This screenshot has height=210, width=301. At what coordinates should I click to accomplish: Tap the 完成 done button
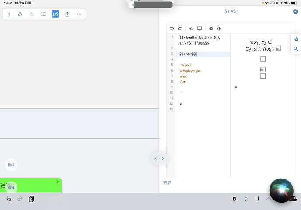(167, 183)
